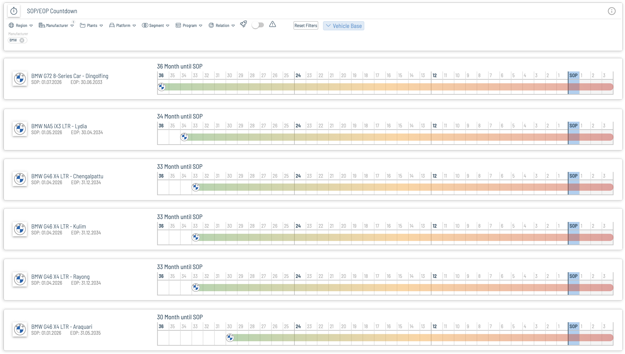Toggle the switch beside the warning icon
625x354 pixels.
coord(258,25)
